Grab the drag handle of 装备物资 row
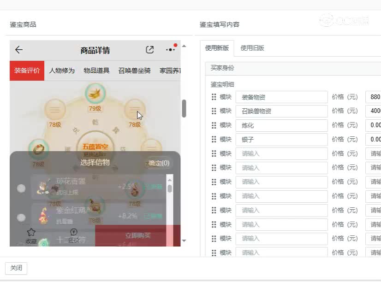Viewport: 381px width, 282px height. coord(214,97)
